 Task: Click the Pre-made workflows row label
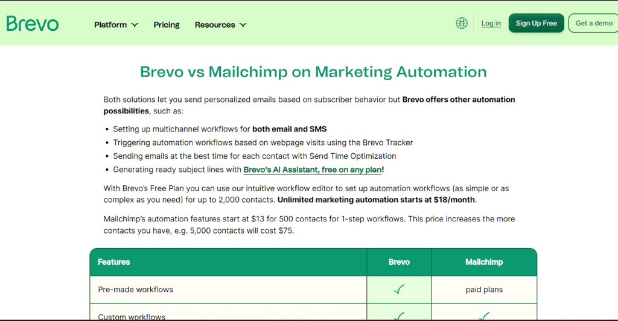tap(136, 290)
